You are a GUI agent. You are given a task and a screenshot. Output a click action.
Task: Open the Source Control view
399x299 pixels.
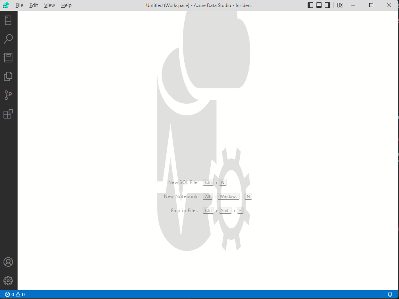point(9,95)
